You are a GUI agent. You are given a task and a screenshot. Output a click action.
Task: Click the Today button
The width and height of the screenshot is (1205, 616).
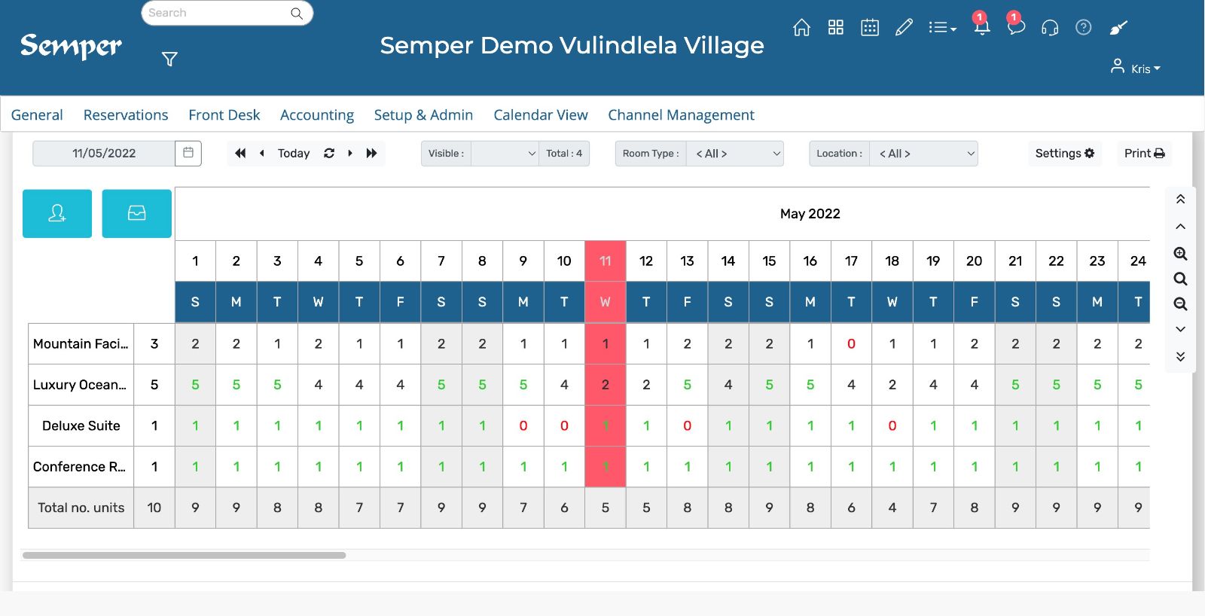coord(294,153)
